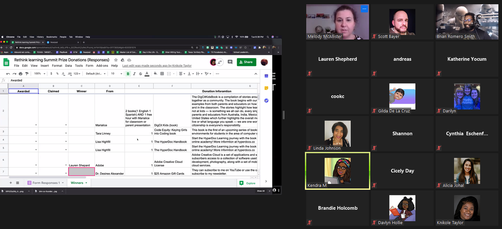Click the Redo arrow in Sheets toolbar

pos(14,74)
